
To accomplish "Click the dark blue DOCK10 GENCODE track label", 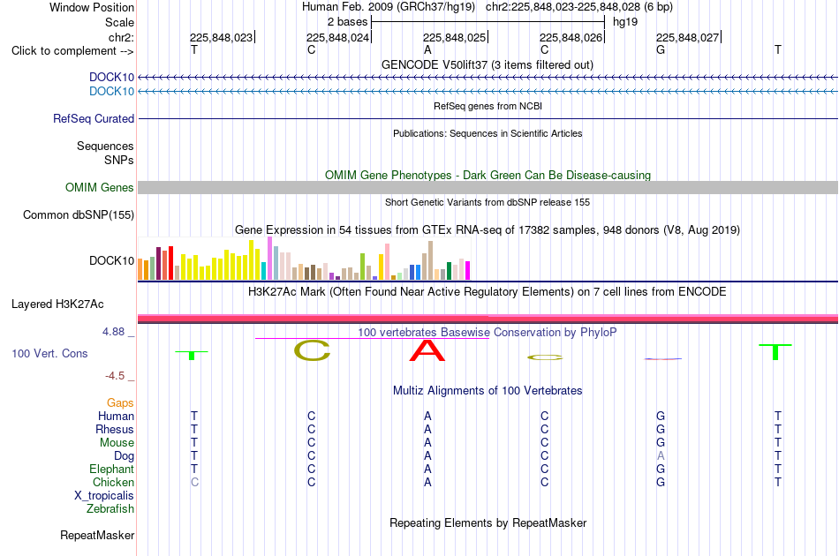I will tap(112, 77).
